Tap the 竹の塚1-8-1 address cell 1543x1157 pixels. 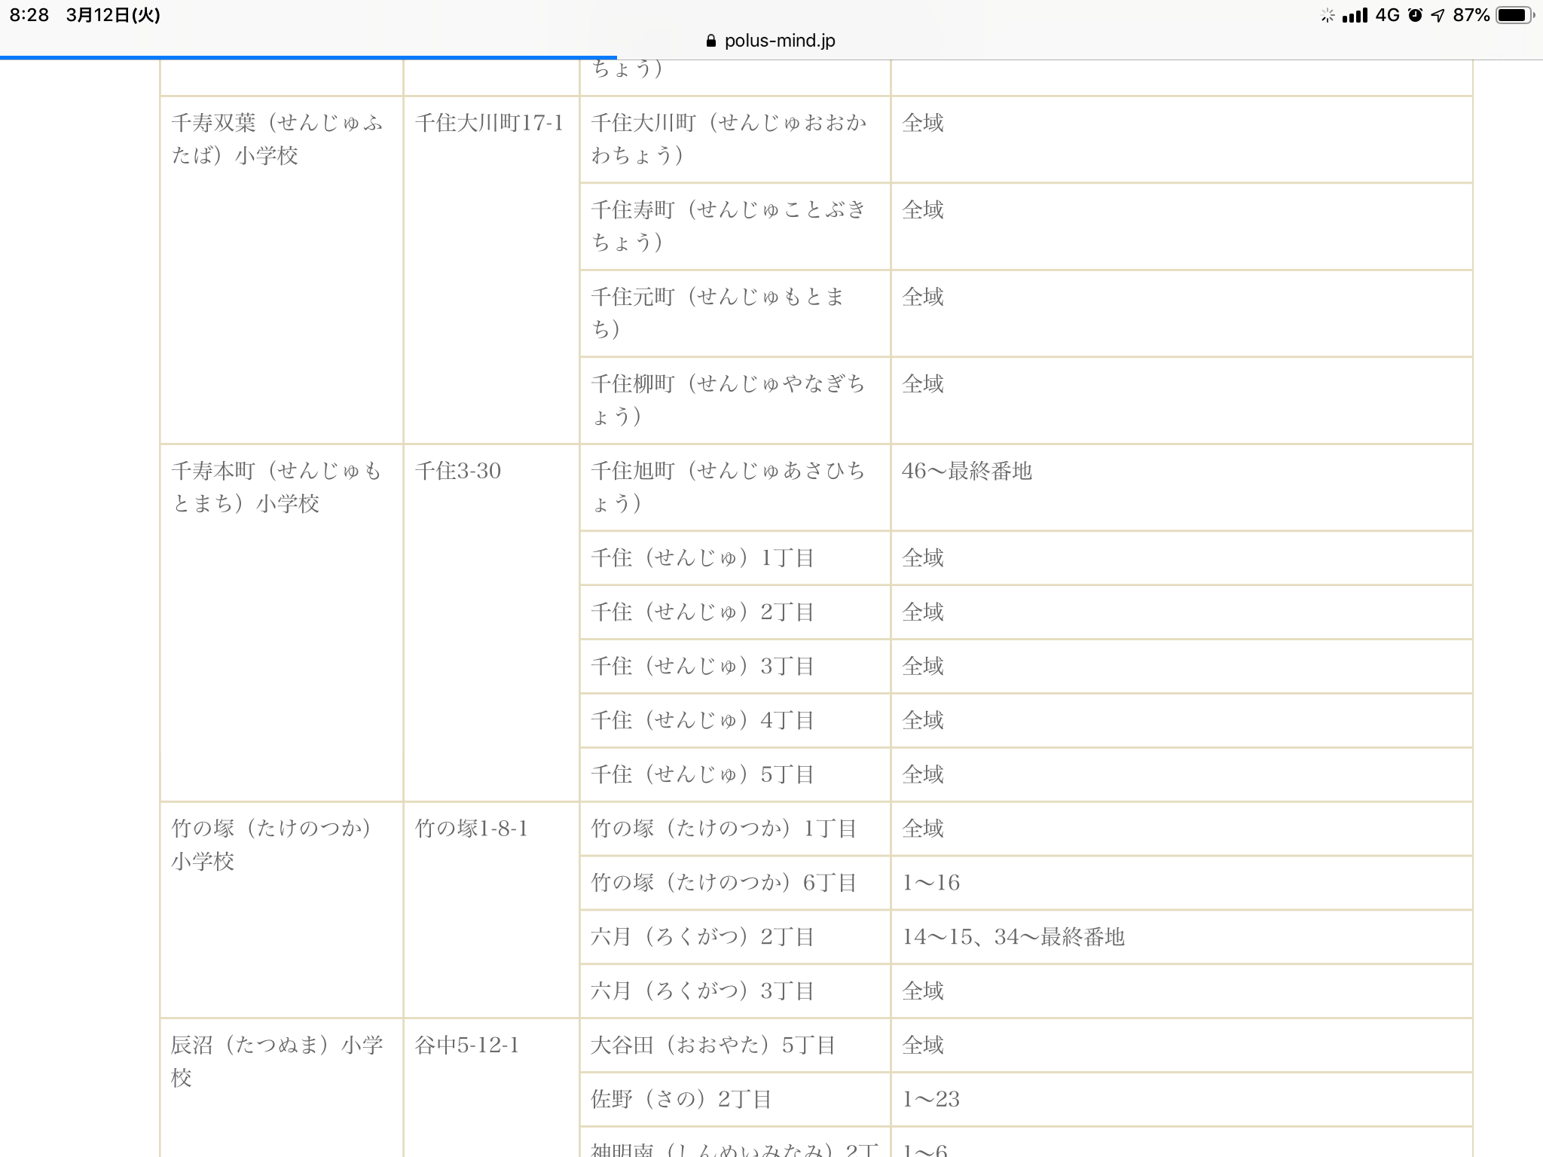pos(472,829)
